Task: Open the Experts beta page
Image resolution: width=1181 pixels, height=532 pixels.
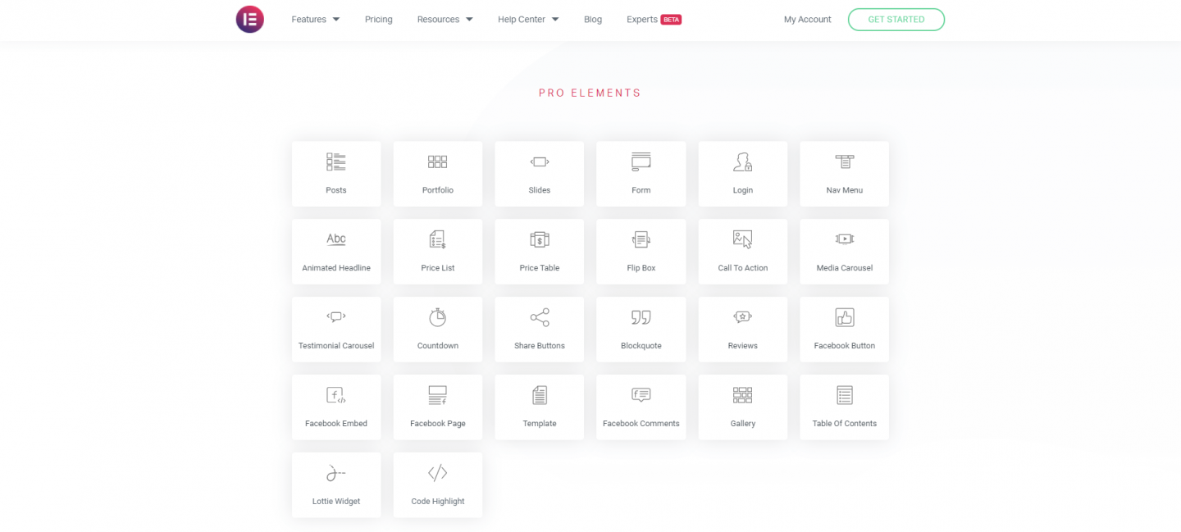Action: 654,20
